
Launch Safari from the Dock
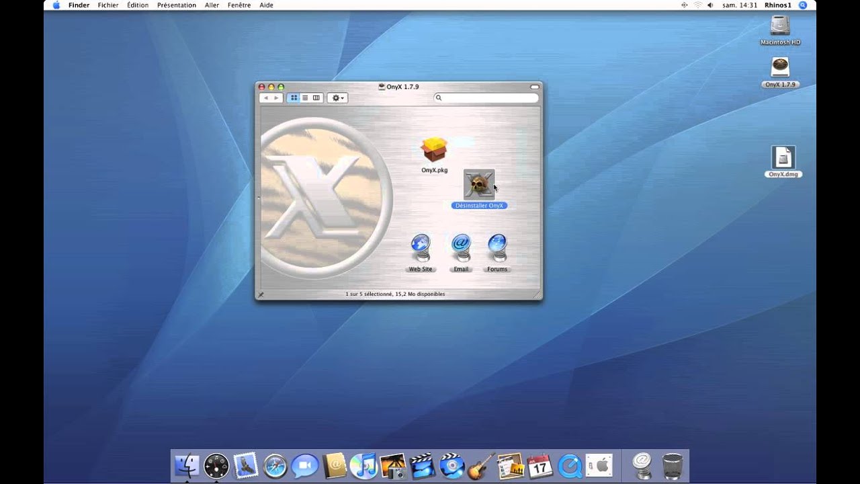pyautogui.click(x=275, y=465)
